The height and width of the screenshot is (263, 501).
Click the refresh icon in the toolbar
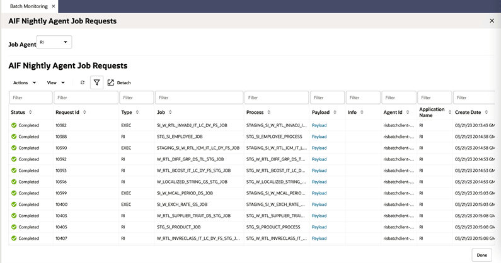[x=83, y=82]
